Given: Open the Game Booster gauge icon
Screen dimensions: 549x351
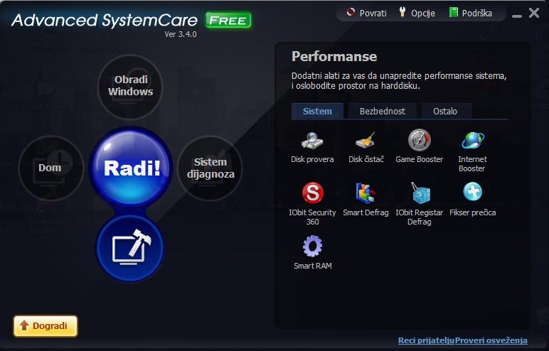Looking at the screenshot, I should tap(419, 141).
